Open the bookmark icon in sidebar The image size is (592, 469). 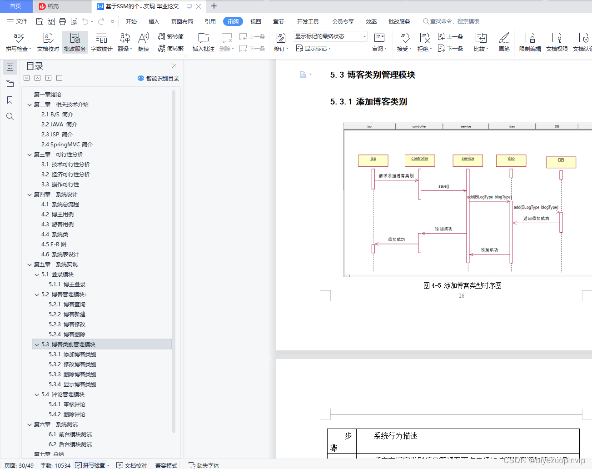[10, 100]
